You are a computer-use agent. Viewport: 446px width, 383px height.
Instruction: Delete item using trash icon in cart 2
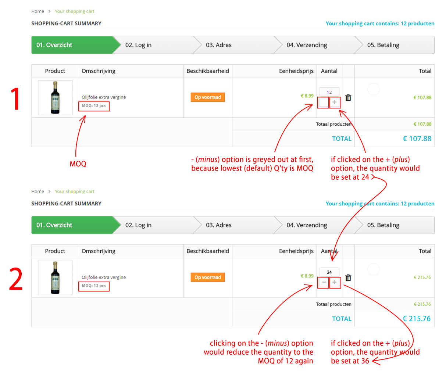coord(348,278)
